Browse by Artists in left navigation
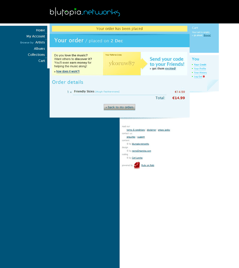Screen dimensions: 239x268 tap(40, 42)
